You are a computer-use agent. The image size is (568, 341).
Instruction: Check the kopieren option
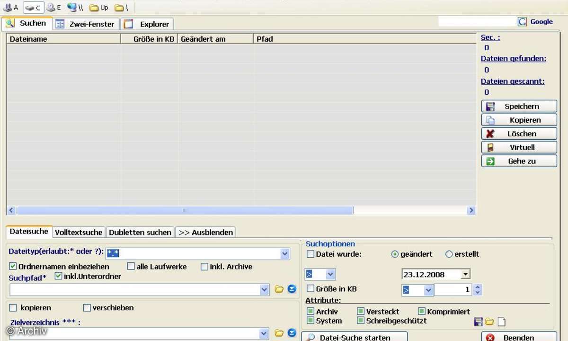click(x=13, y=308)
